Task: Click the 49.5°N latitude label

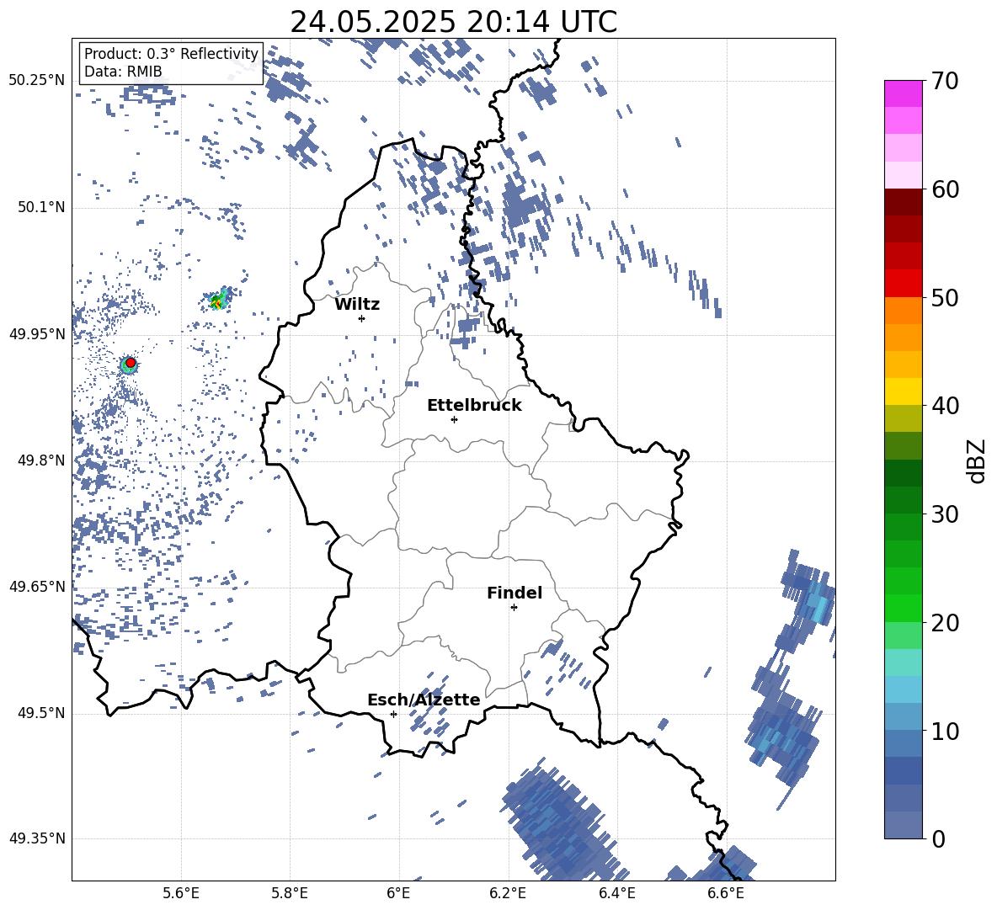Action: (41, 713)
